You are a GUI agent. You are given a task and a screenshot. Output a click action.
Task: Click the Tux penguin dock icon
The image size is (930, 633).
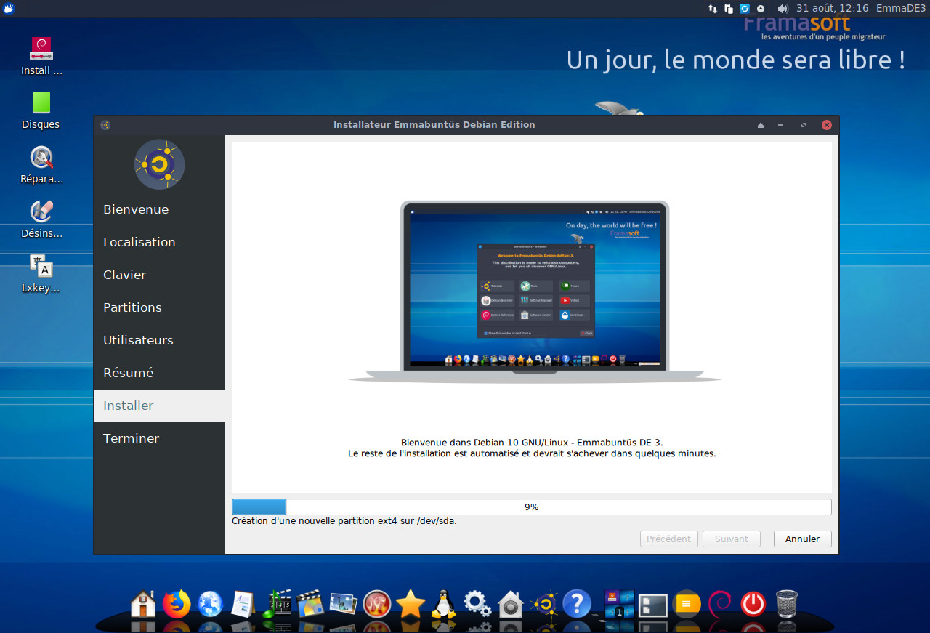tap(443, 603)
